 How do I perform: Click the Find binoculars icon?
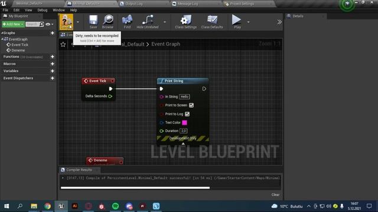tap(127, 22)
